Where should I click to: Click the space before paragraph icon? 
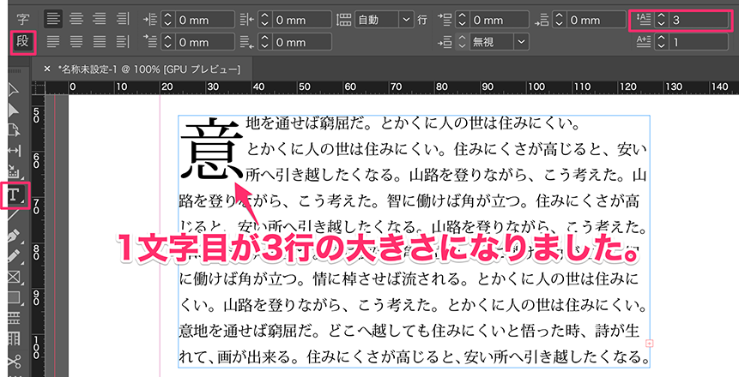[444, 20]
